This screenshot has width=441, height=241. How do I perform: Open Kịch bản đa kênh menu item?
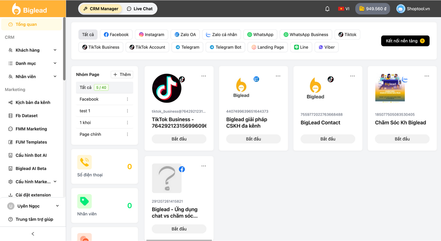click(x=32, y=102)
